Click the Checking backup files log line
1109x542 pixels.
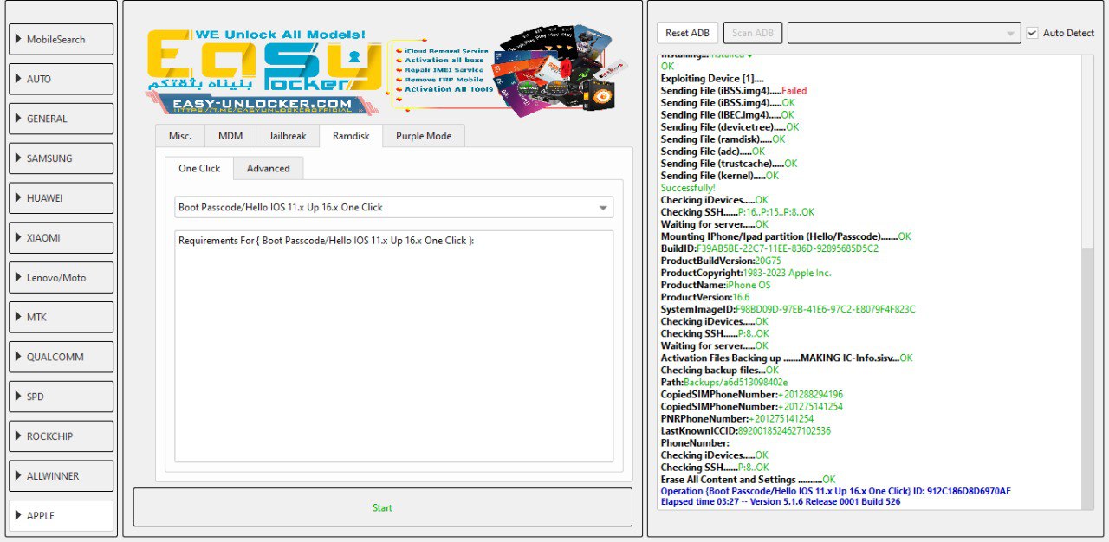[720, 370]
